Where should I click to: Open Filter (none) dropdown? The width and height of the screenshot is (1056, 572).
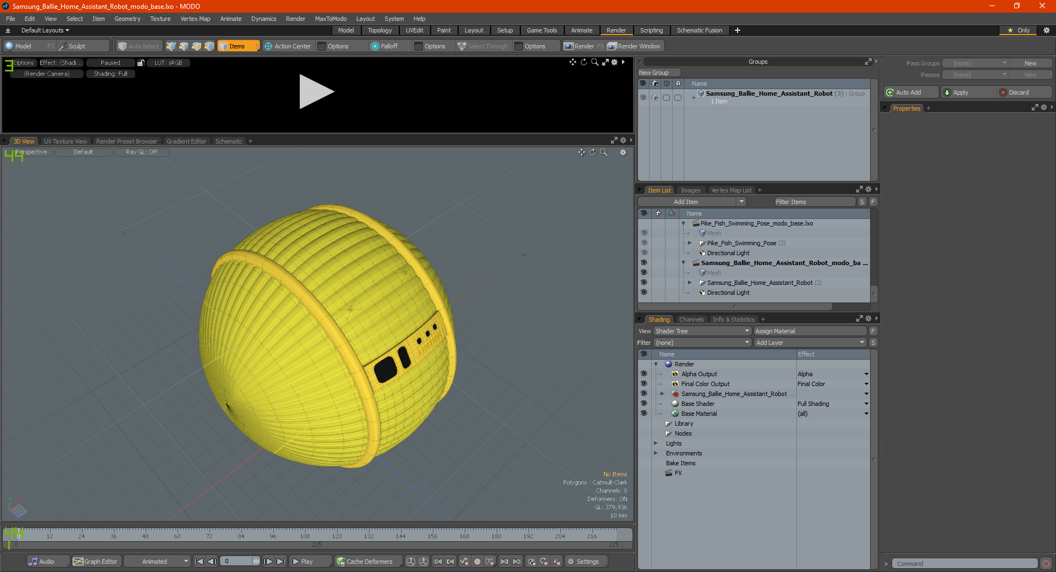point(702,343)
